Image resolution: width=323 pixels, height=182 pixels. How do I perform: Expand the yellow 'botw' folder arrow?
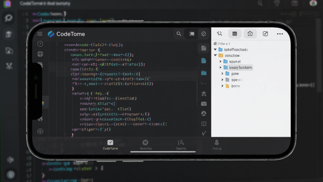pyautogui.click(x=222, y=86)
